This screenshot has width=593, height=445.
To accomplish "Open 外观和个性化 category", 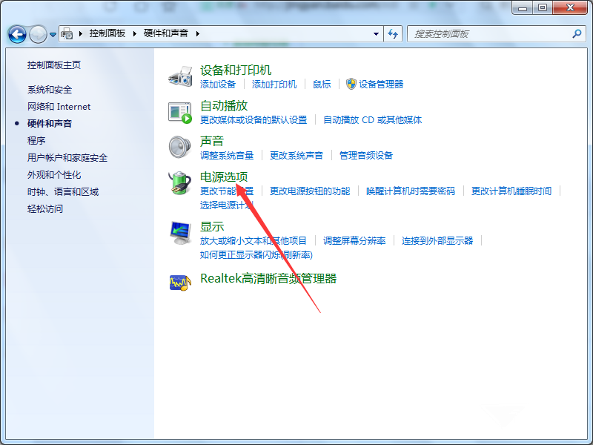I will (54, 175).
